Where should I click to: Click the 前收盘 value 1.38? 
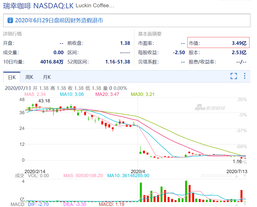click(x=125, y=43)
